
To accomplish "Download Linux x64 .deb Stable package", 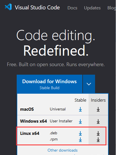I will click(x=80, y=133).
